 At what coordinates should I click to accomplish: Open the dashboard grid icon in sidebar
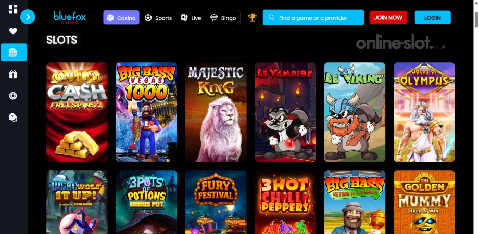click(13, 9)
